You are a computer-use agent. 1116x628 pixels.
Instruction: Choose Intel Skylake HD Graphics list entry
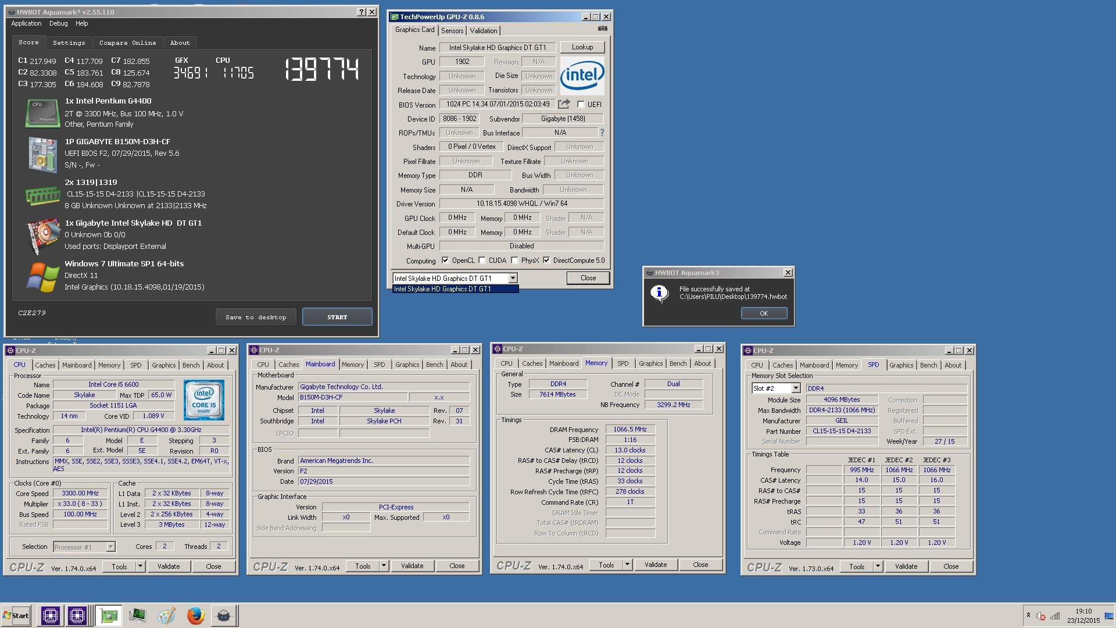coord(455,289)
